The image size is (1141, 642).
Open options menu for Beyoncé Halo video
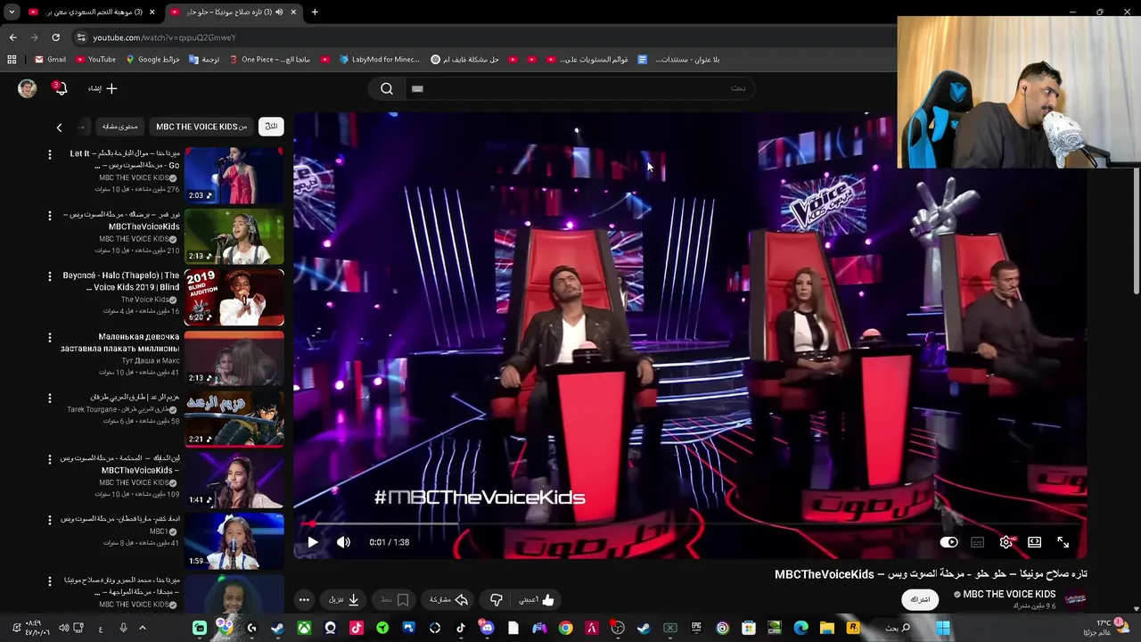pos(50,276)
